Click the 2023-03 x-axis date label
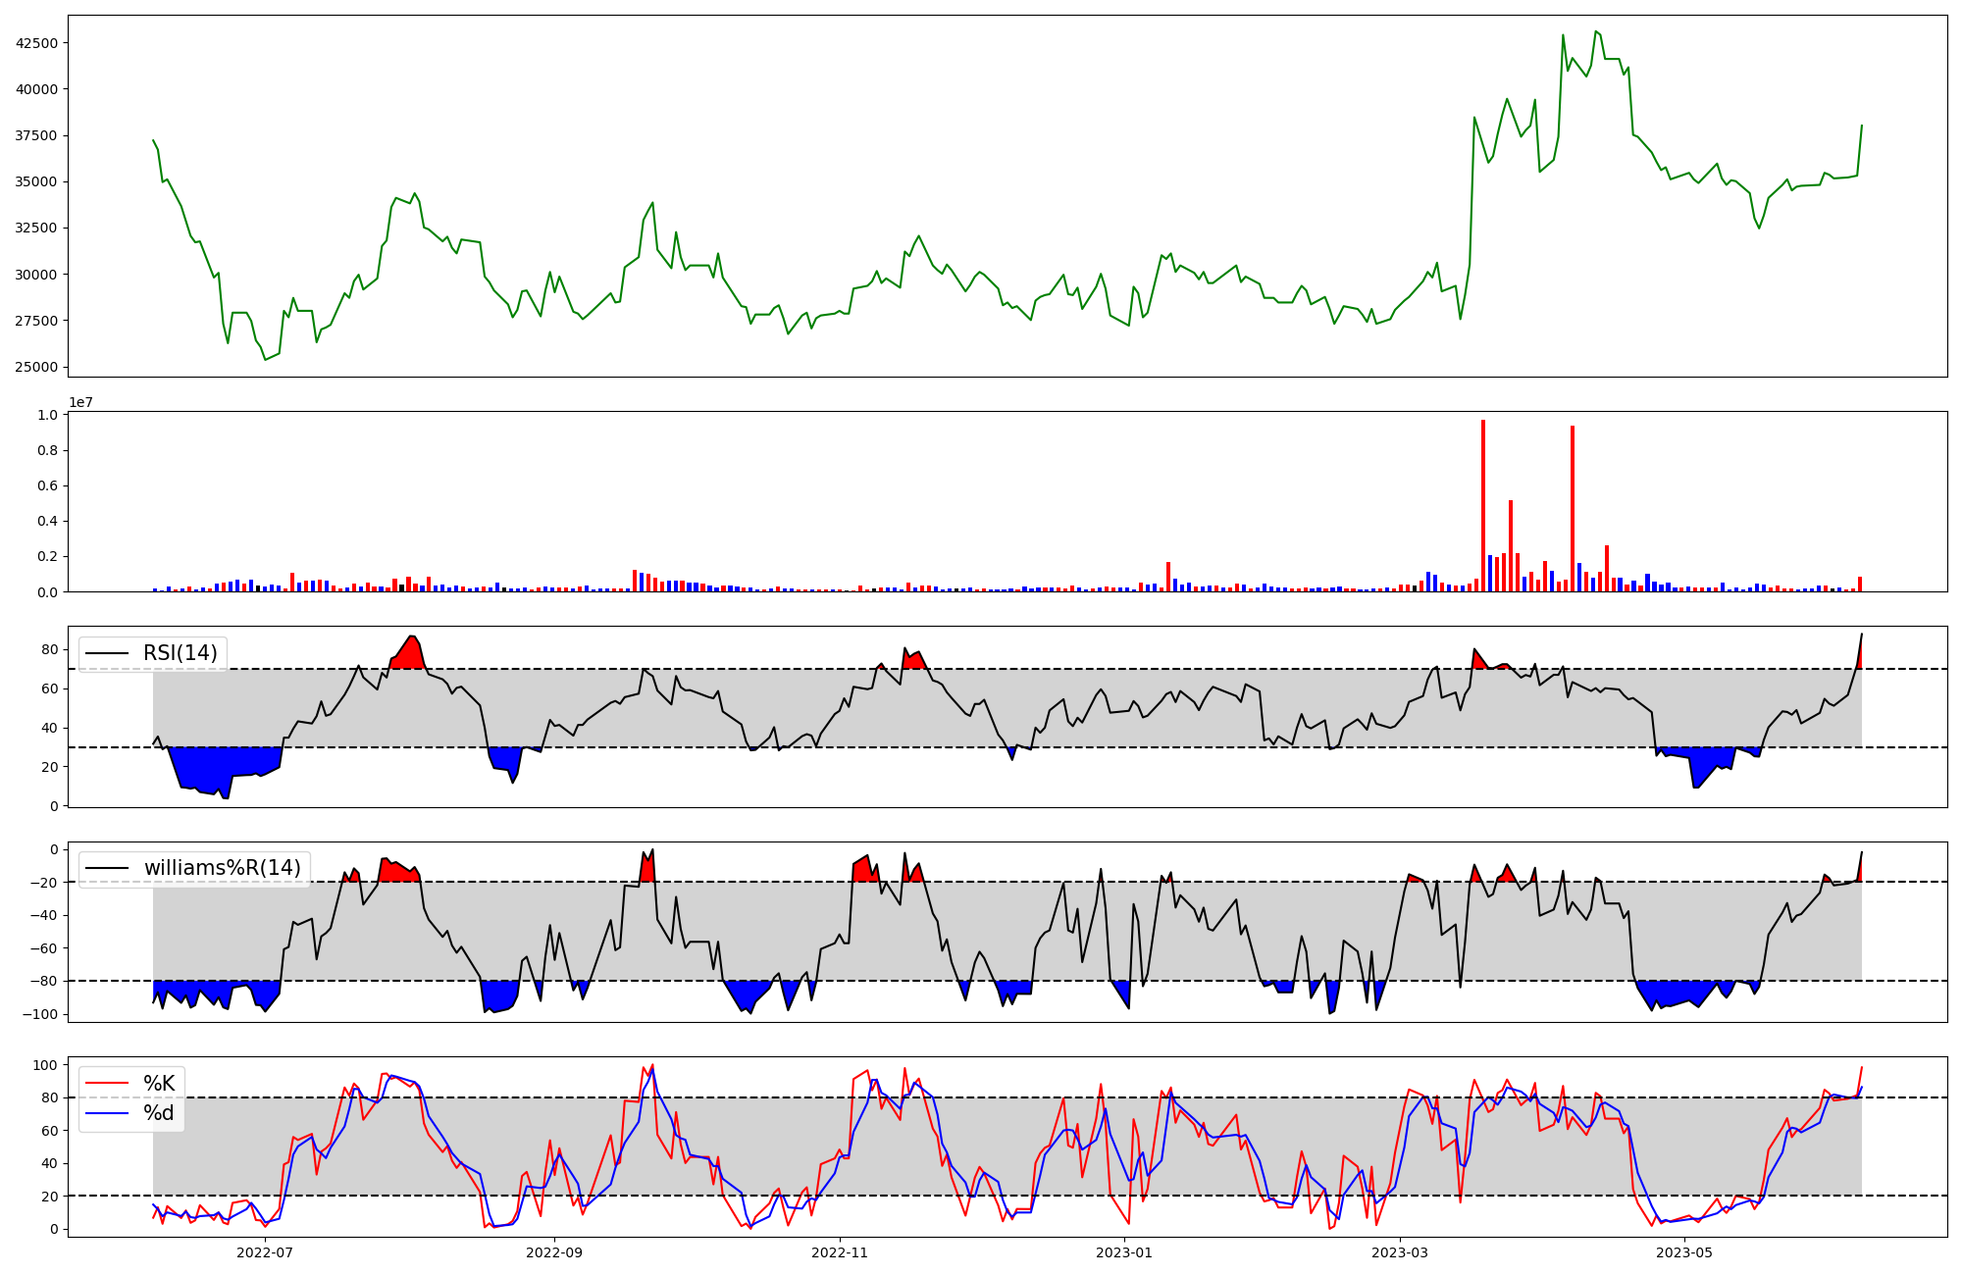The image size is (1962, 1275). click(1400, 1252)
